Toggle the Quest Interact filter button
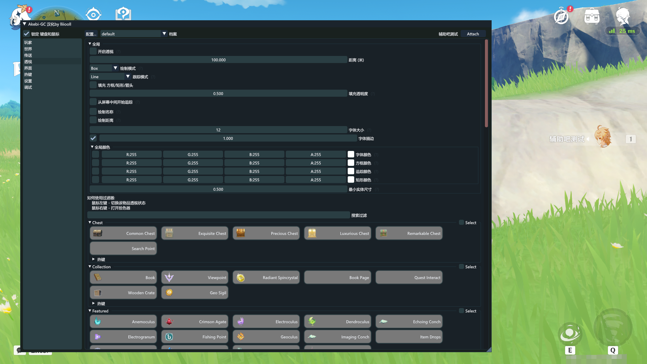Screen dimensions: 647x364 409,277
